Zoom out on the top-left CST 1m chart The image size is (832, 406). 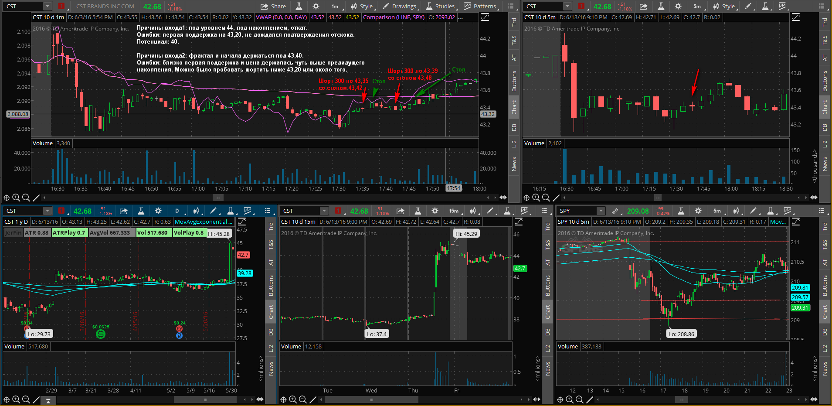(26, 198)
